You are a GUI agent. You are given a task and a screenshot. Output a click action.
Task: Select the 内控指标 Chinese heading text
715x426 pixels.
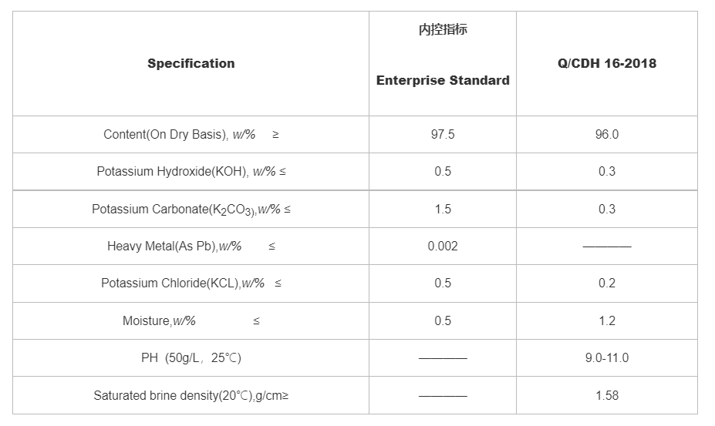[x=443, y=29]
